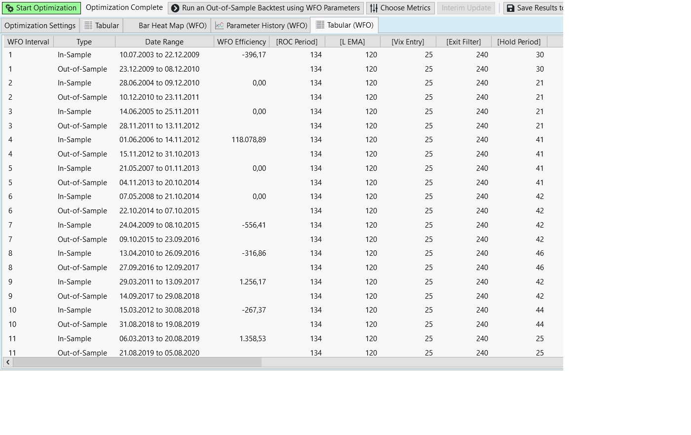Click the Exit Filter column header
Image resolution: width=691 pixels, height=435 pixels.
(463, 42)
